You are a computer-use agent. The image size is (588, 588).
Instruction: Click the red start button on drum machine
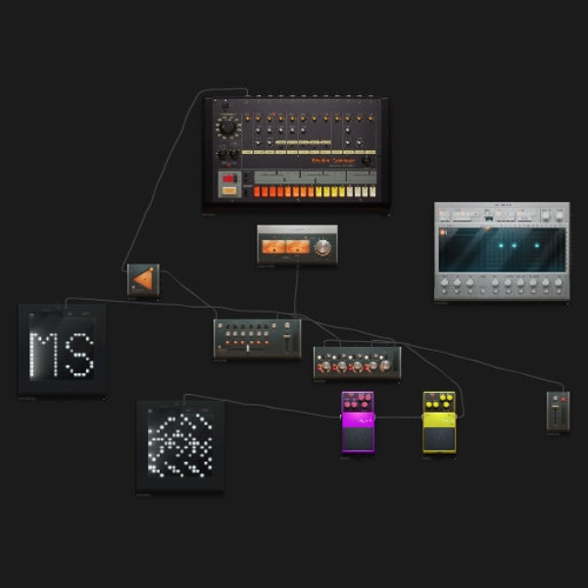pos(229,178)
